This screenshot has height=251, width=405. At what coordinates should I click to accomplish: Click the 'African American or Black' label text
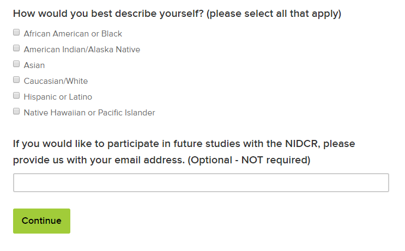(73, 34)
